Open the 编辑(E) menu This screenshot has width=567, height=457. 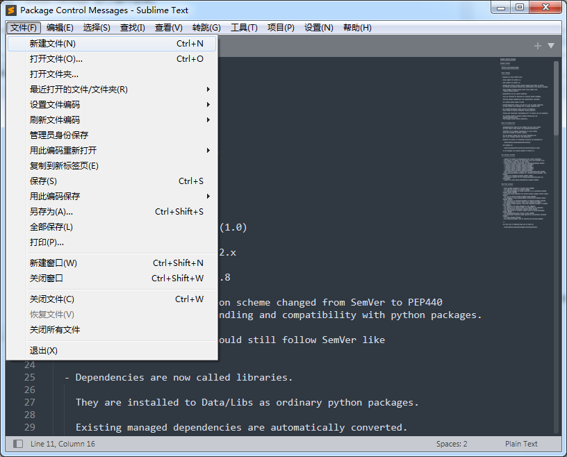pyautogui.click(x=59, y=28)
